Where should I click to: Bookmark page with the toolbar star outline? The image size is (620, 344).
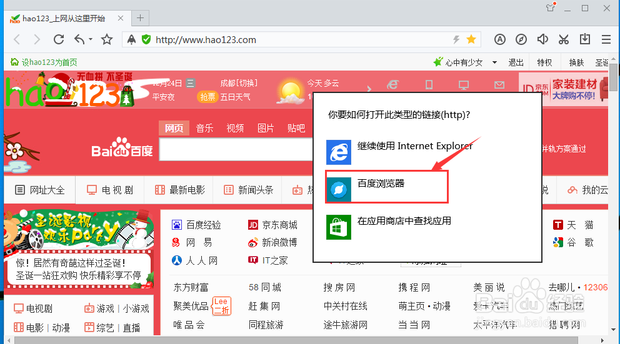(x=107, y=39)
